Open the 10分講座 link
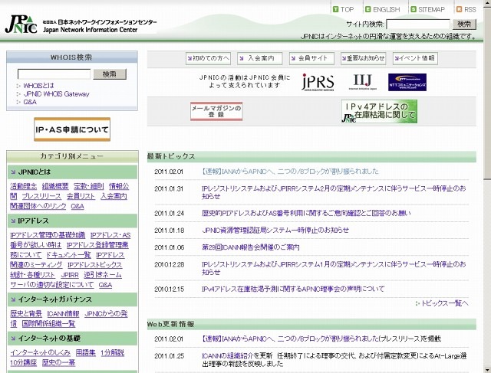This screenshot has width=491, height=373. pyautogui.click(x=24, y=363)
